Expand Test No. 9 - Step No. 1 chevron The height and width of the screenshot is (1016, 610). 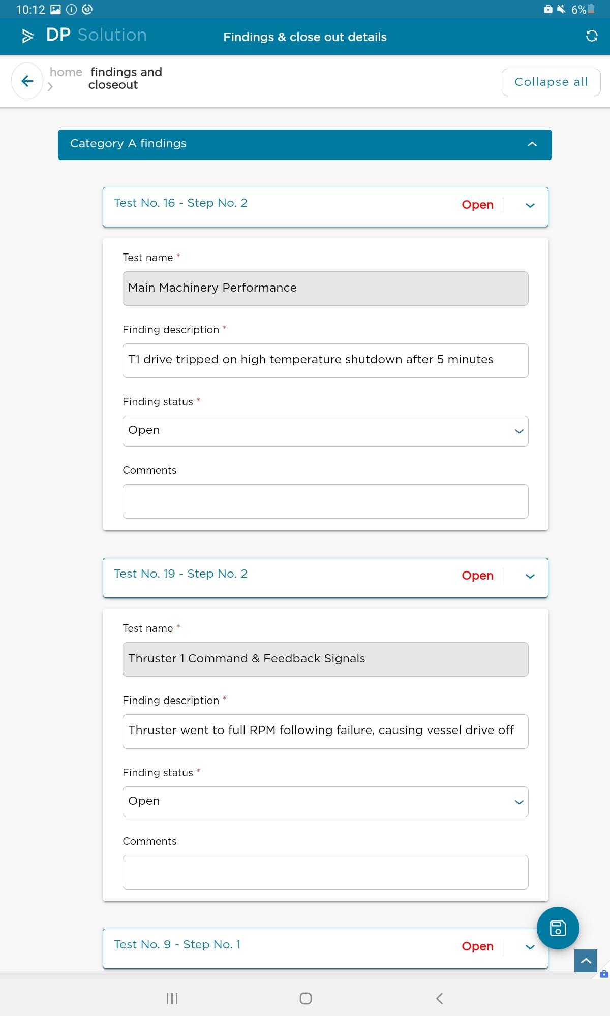click(530, 947)
